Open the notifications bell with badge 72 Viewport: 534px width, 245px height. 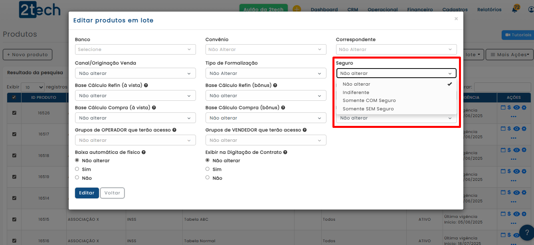coord(515,10)
